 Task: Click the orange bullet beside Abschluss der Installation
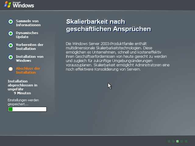(x=11, y=69)
